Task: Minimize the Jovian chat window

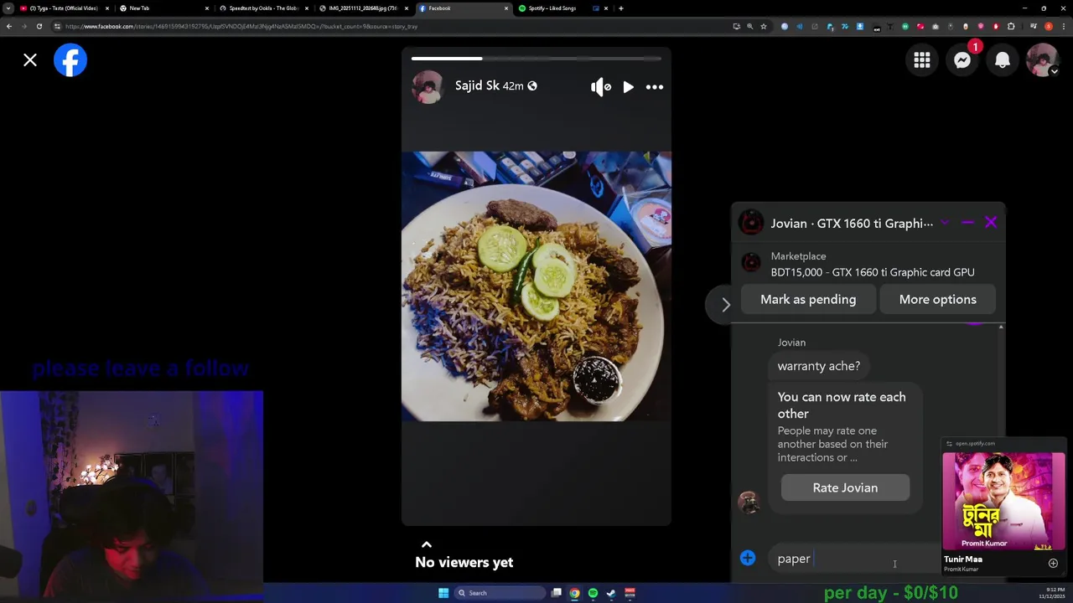Action: (x=967, y=223)
